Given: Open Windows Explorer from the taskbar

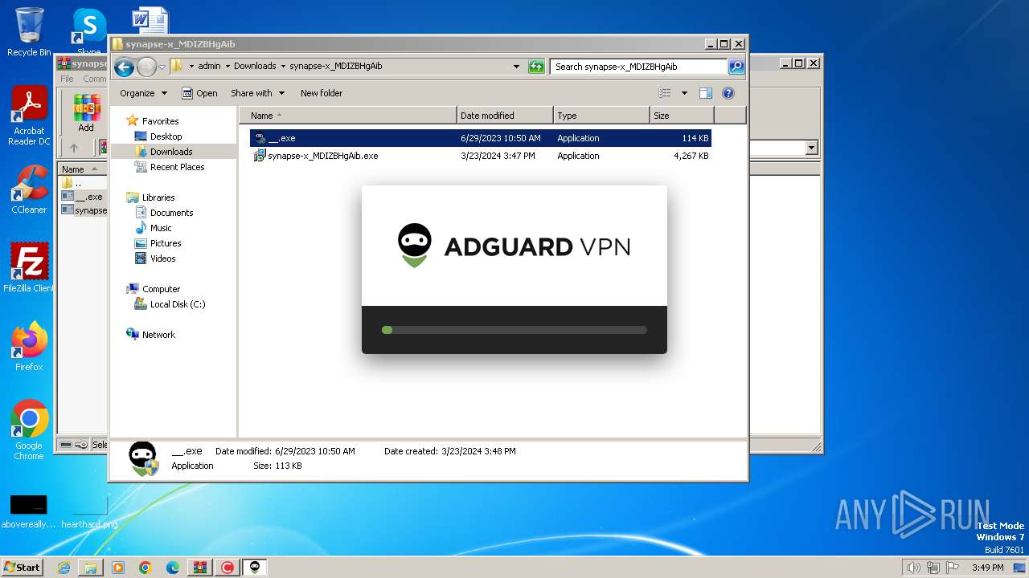Looking at the screenshot, I should click(91, 568).
